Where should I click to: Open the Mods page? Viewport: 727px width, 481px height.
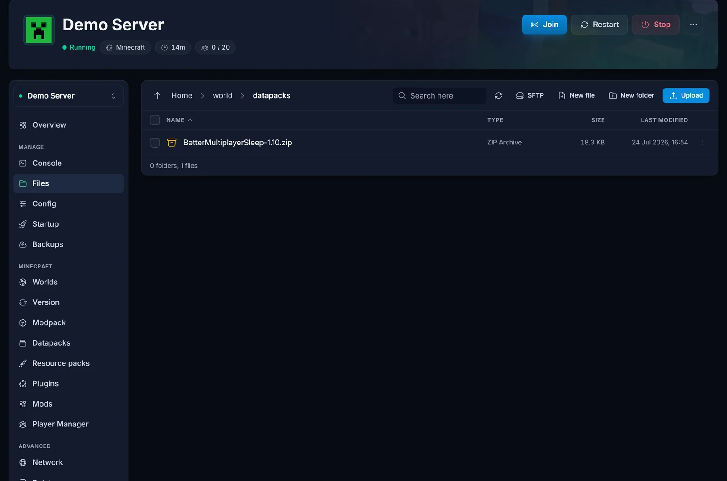click(68, 404)
